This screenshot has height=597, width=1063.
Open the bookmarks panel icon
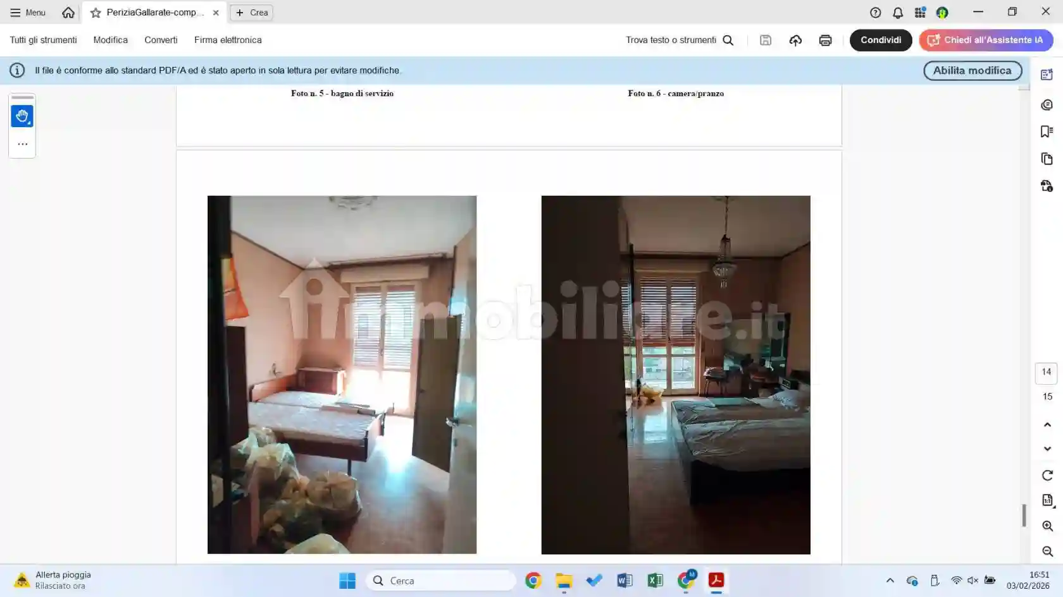pos(1047,131)
